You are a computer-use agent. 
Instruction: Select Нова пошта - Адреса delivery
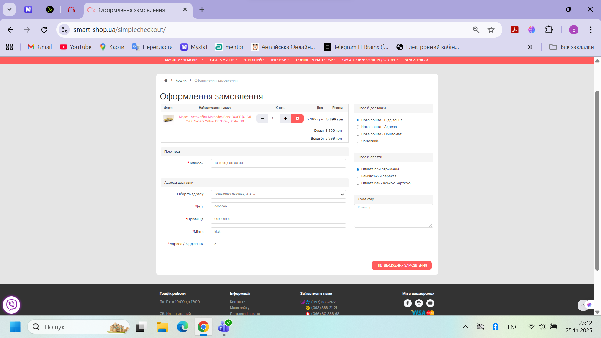coord(358,127)
